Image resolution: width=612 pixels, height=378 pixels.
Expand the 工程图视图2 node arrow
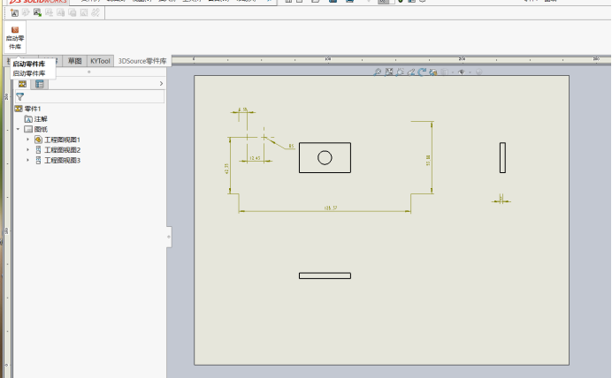click(27, 149)
